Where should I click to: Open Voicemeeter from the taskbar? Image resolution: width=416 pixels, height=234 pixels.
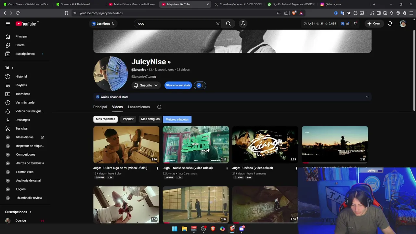point(194,229)
